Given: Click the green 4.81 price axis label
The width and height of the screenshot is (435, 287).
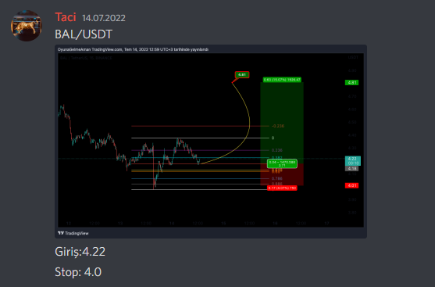Looking at the screenshot, I should coord(351,83).
